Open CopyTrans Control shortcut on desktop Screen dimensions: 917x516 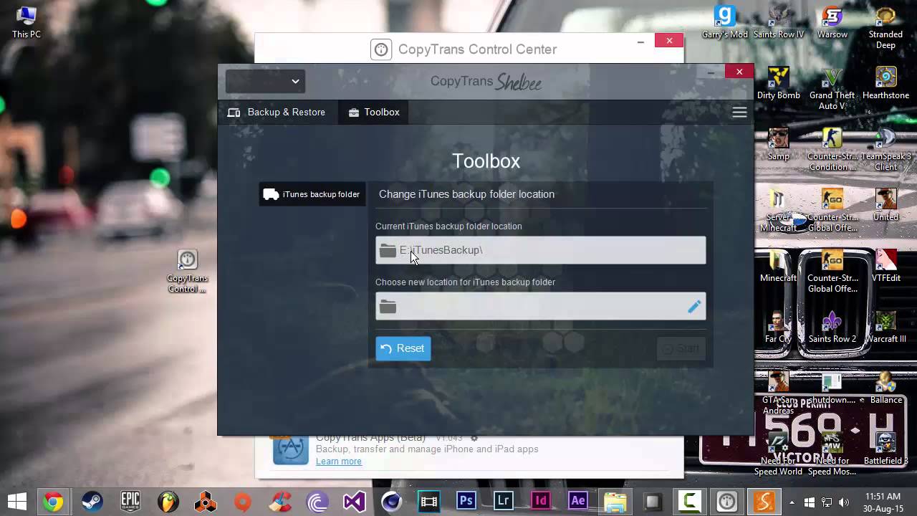[x=188, y=272]
